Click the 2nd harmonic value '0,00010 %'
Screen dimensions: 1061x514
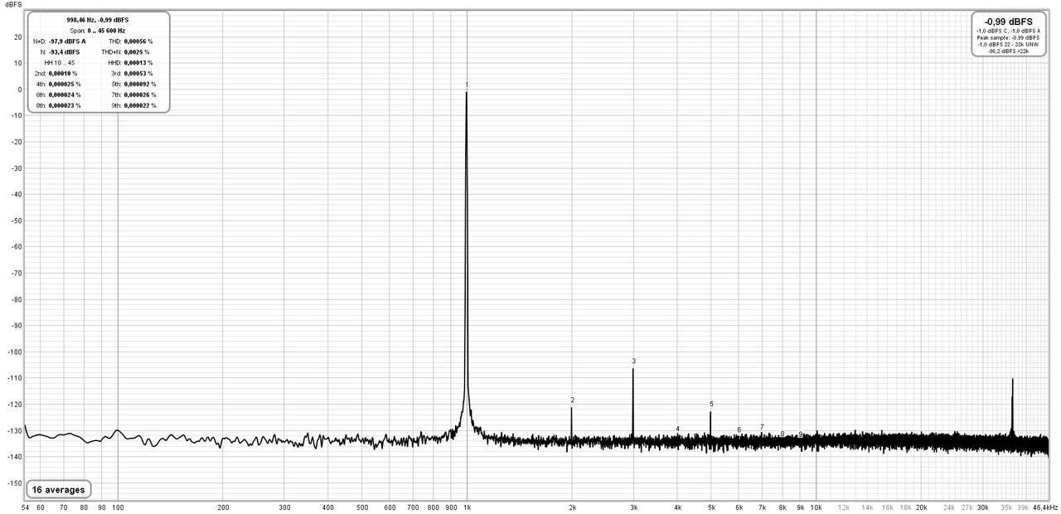(64, 73)
